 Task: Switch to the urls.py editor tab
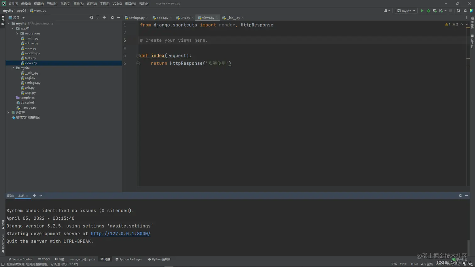tap(185, 18)
